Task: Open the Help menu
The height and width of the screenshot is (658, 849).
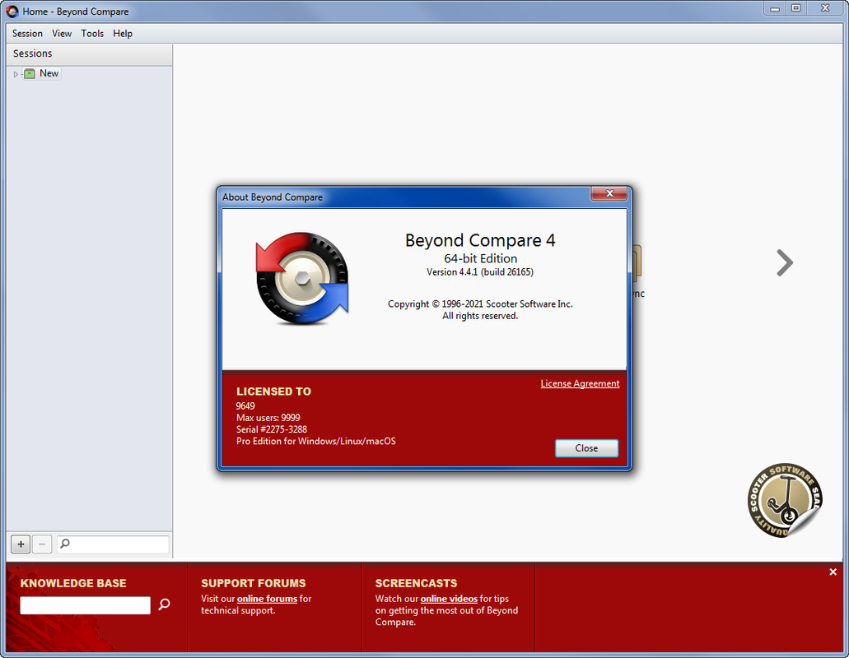Action: (x=123, y=34)
